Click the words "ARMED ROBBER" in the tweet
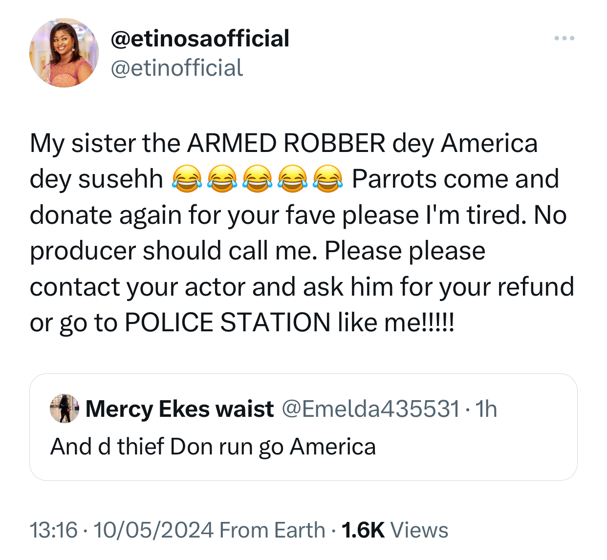The width and height of the screenshot is (607, 560). coord(286,144)
